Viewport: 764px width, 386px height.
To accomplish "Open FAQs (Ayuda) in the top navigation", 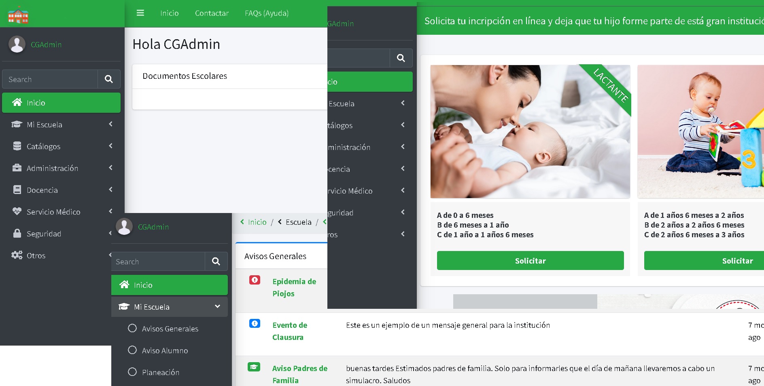I will 266,13.
